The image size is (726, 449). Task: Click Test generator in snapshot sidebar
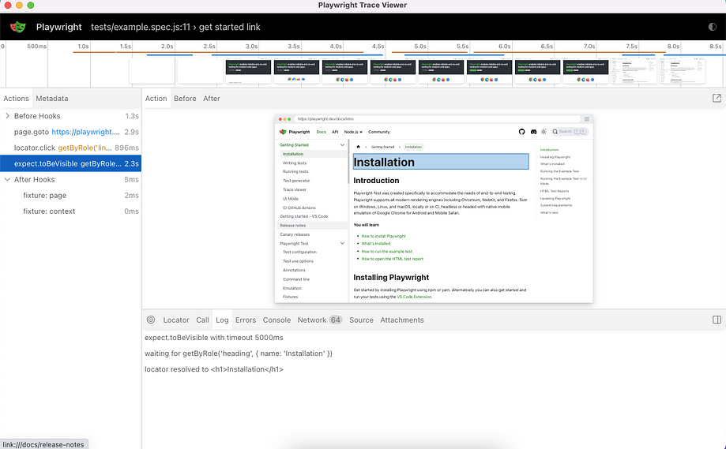point(296,181)
